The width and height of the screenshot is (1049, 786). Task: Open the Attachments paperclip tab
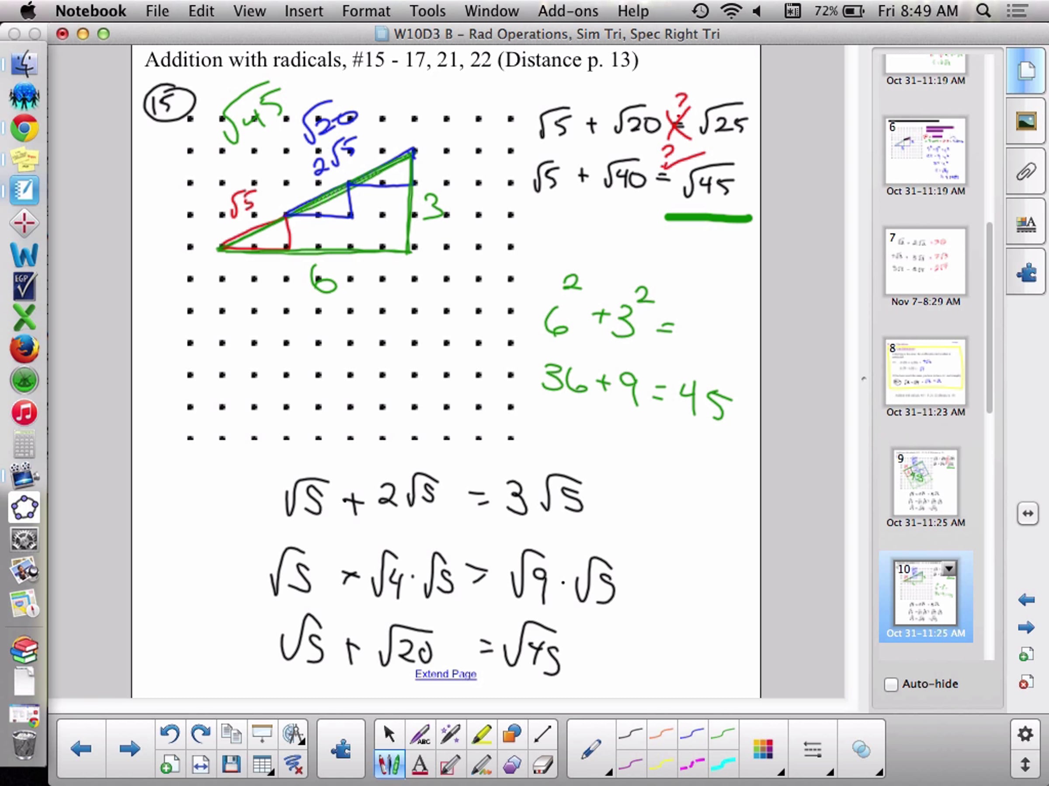[x=1026, y=172]
